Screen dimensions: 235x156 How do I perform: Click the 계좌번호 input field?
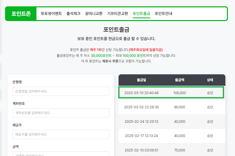pos(61,113)
